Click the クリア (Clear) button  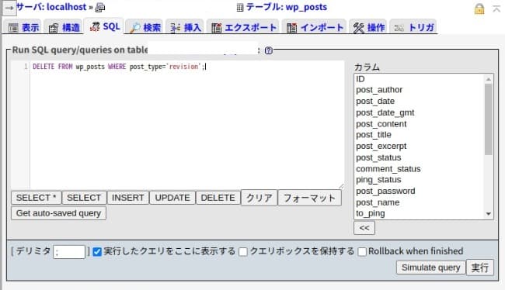[259, 198]
